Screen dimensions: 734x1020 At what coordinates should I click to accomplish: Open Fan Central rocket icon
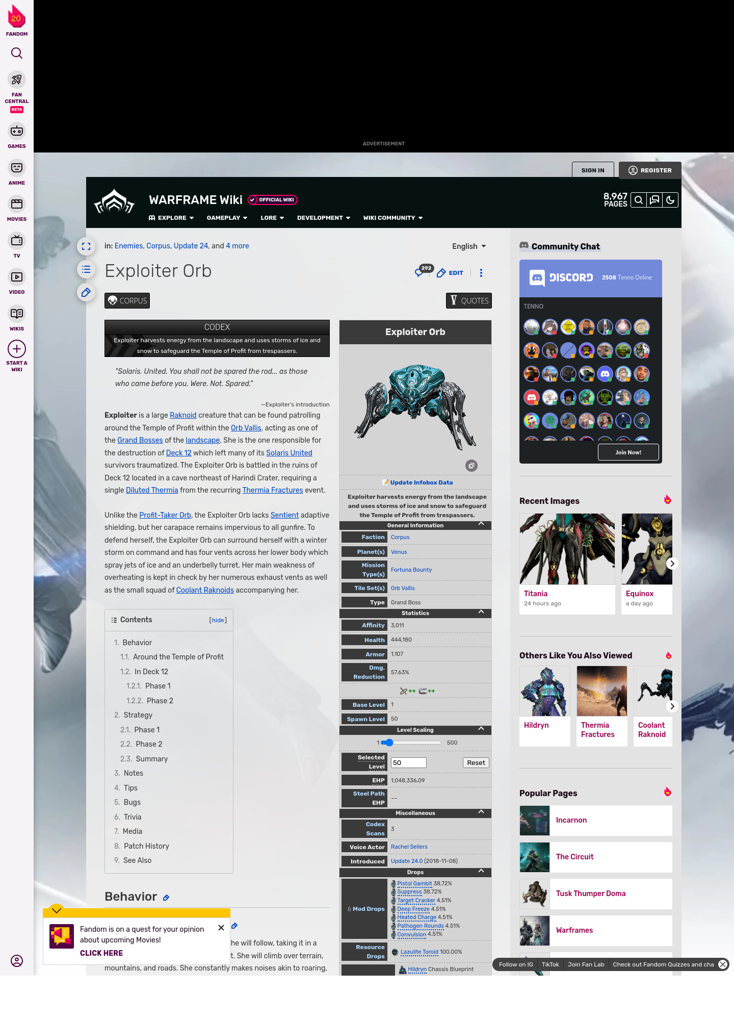17,80
